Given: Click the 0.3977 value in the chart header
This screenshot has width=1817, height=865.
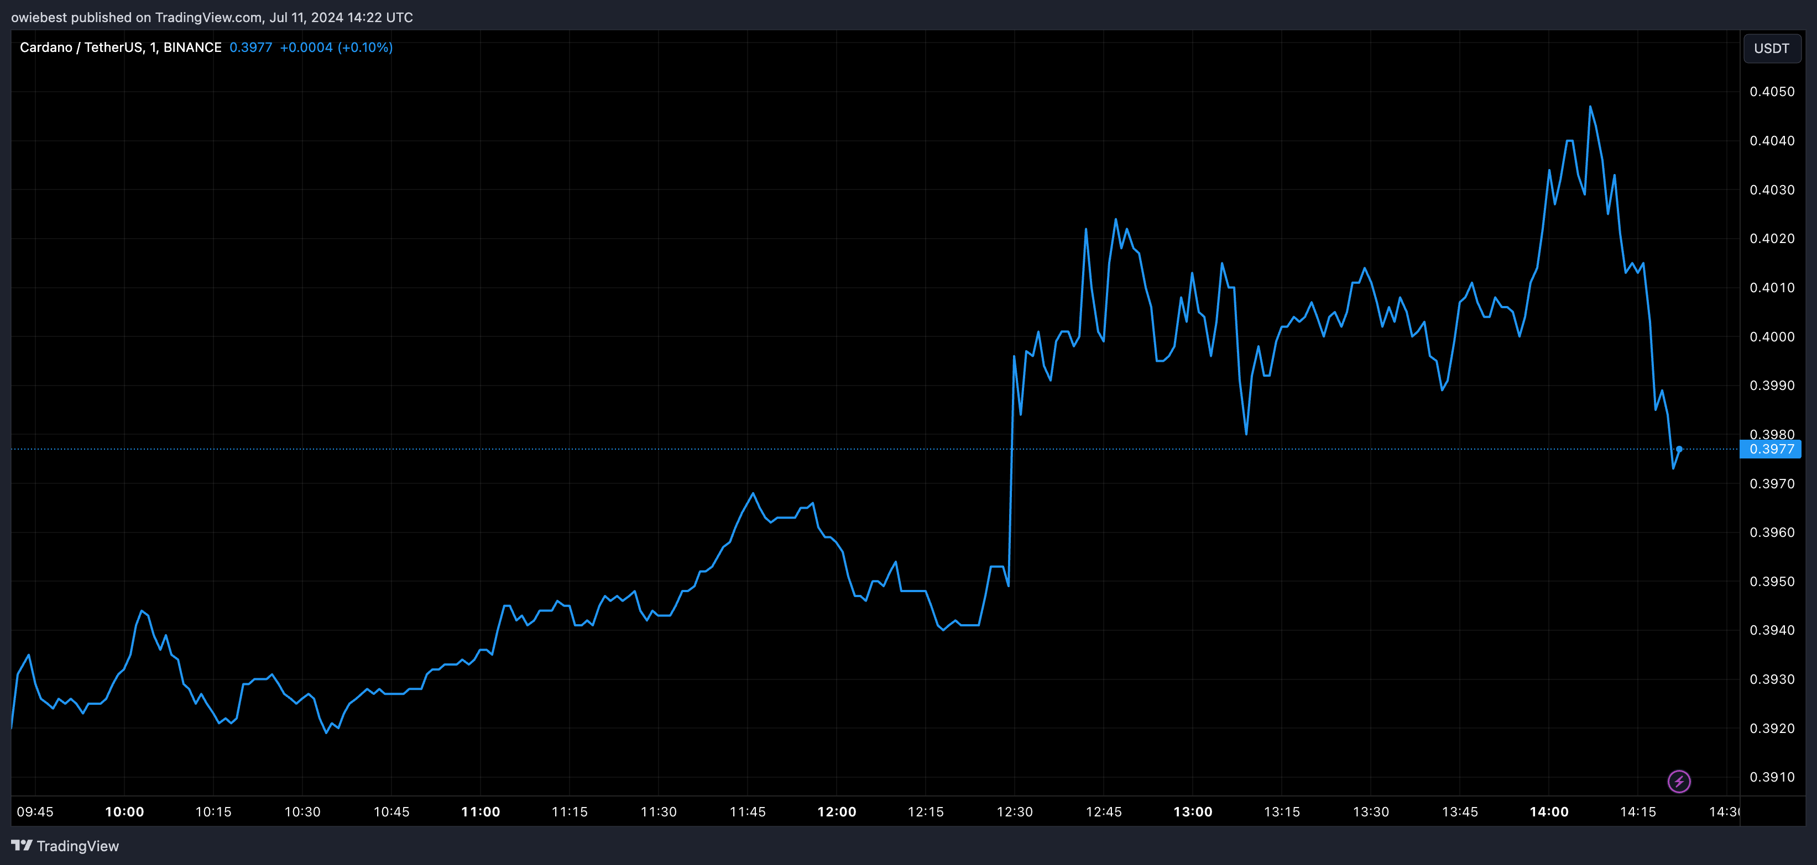Looking at the screenshot, I should coord(250,47).
